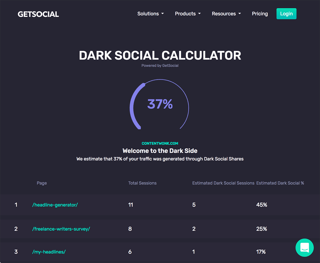Expand the Solutions dropdown menu
Image resolution: width=320 pixels, height=263 pixels.
click(151, 14)
